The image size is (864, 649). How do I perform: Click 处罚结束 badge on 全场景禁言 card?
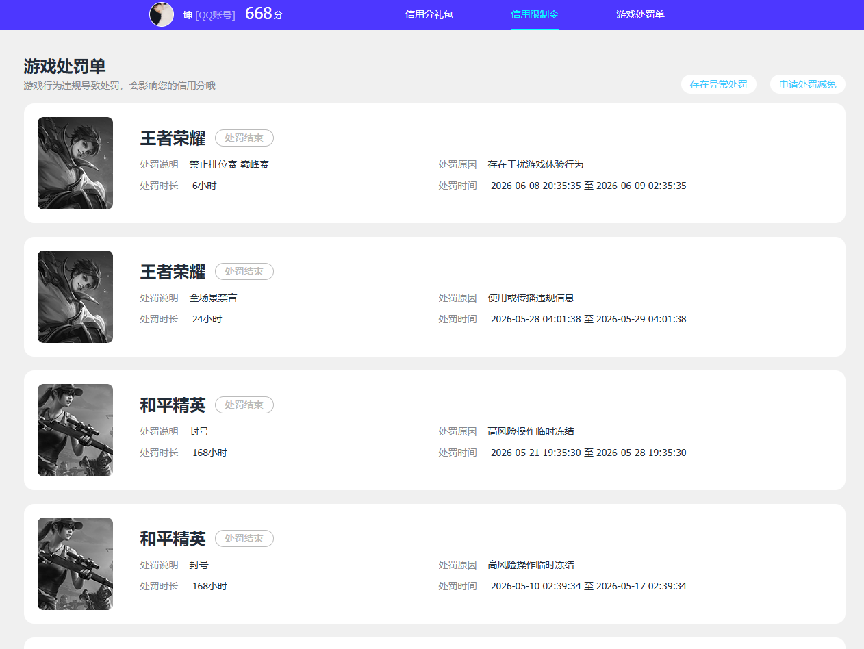[x=244, y=271]
